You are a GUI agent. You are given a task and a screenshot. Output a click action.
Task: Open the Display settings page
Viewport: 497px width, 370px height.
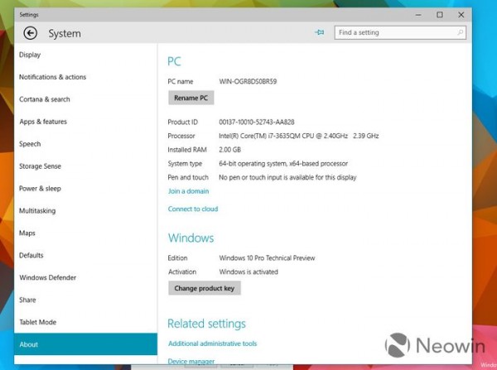[30, 55]
